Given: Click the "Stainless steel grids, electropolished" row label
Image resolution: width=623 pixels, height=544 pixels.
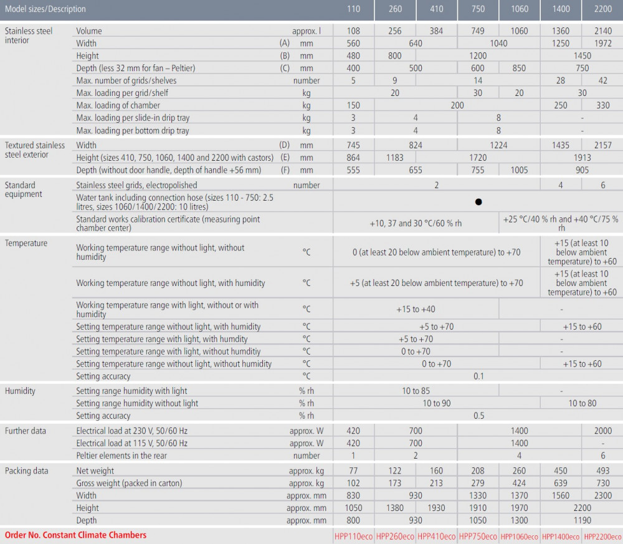Looking at the screenshot, I should tap(136, 185).
